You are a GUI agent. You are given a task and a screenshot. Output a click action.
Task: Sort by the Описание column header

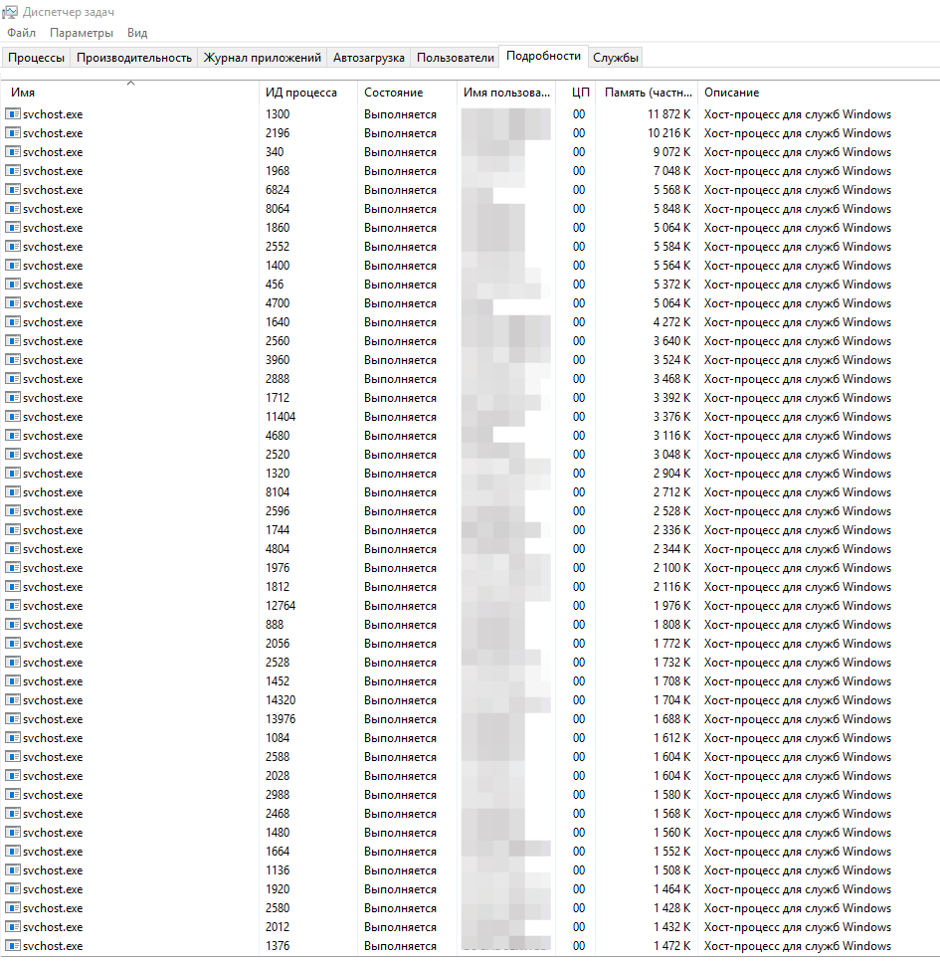click(x=819, y=93)
